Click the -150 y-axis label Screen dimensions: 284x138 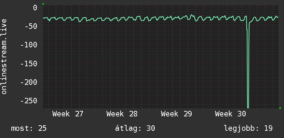[29, 64]
